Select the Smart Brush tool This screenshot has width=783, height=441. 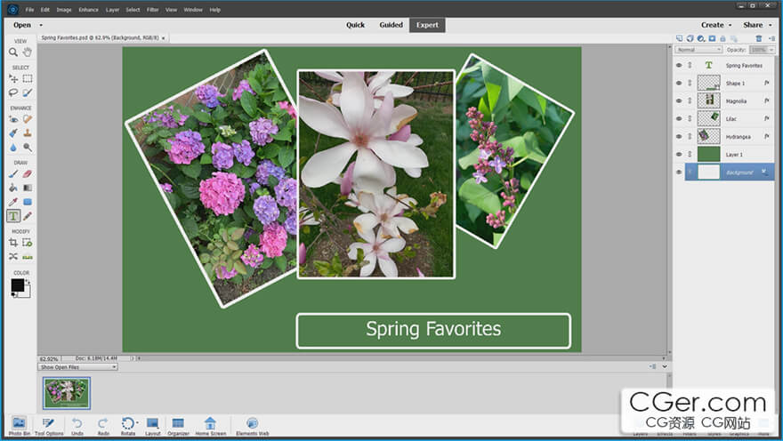click(13, 133)
